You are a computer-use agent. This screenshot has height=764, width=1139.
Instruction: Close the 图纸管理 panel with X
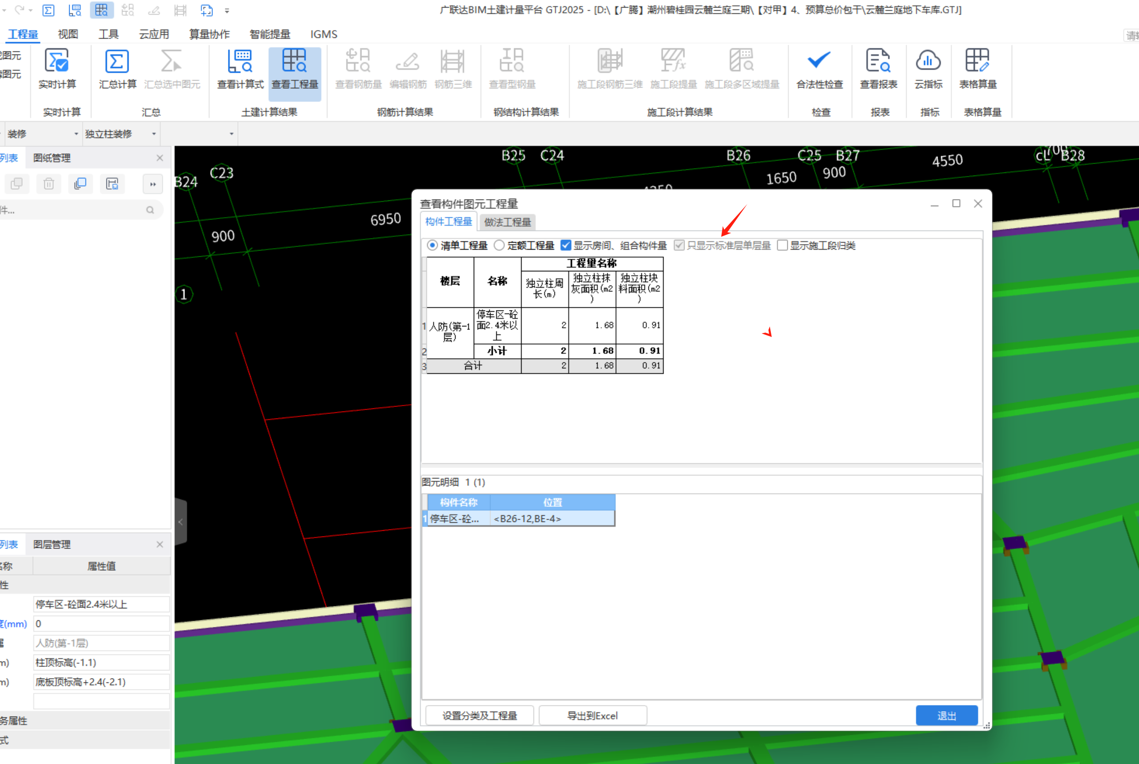160,158
